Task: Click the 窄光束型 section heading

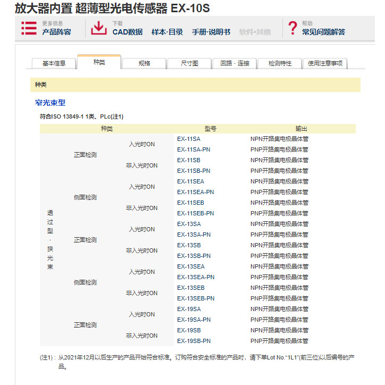Action: pos(50,103)
